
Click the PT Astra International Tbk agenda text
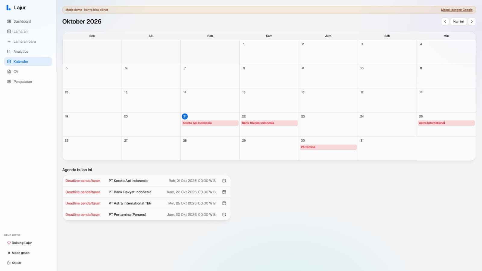130,203
